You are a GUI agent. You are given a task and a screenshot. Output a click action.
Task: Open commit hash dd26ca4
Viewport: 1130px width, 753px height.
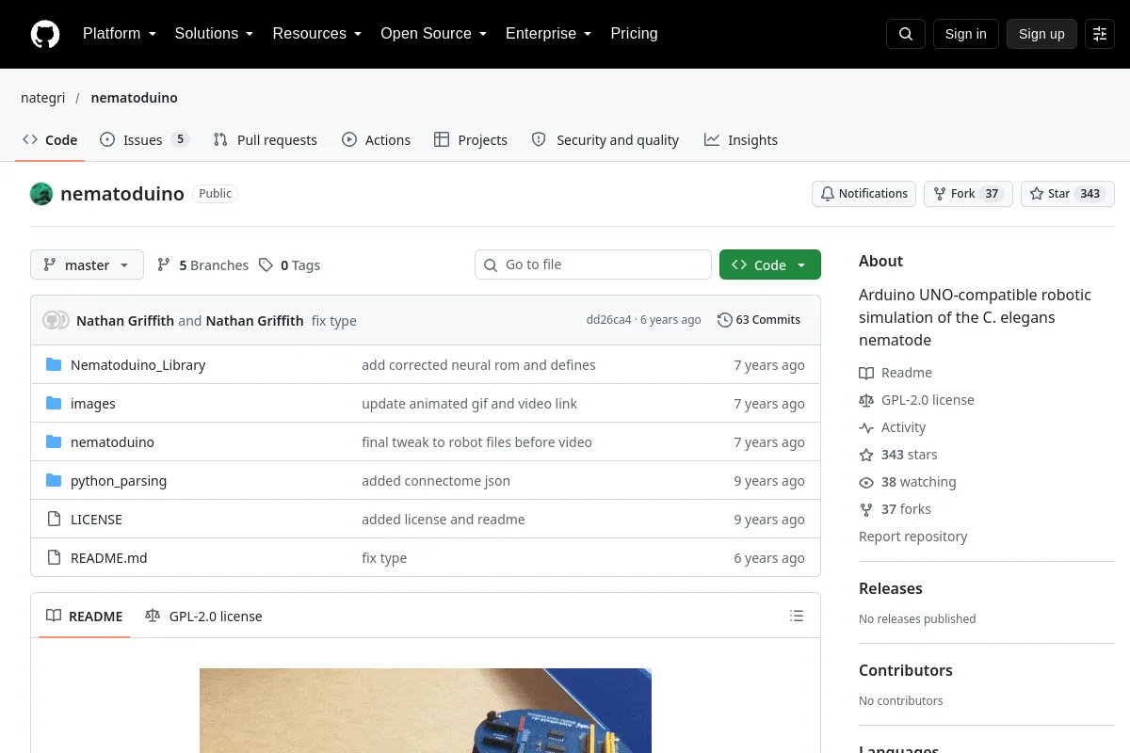[608, 320]
